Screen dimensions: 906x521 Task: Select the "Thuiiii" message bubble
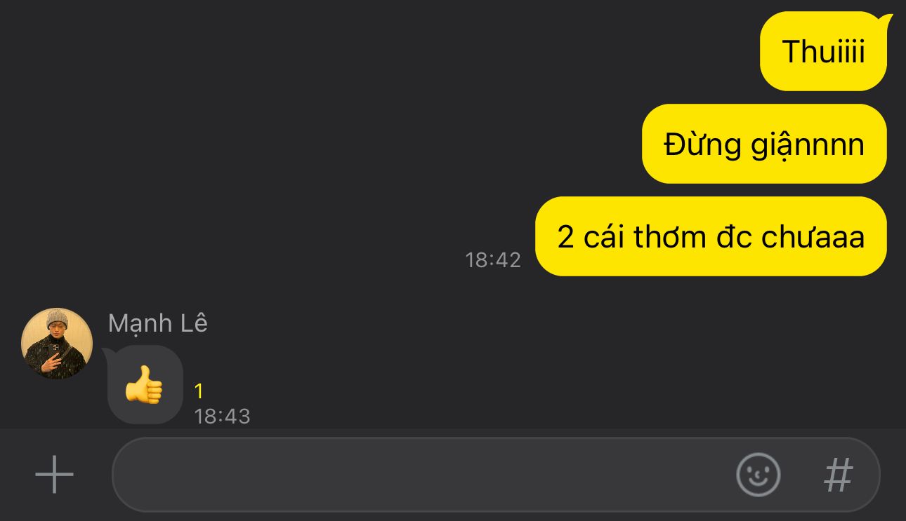pos(824,51)
